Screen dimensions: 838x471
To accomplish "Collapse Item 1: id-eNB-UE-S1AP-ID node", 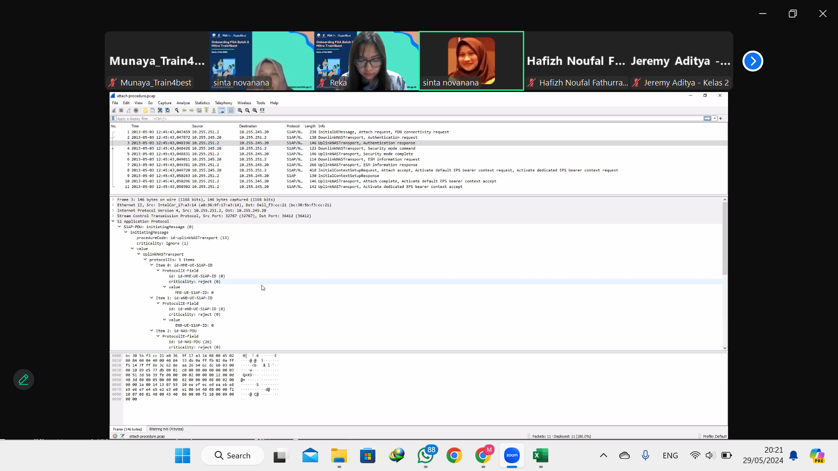I will 152,298.
